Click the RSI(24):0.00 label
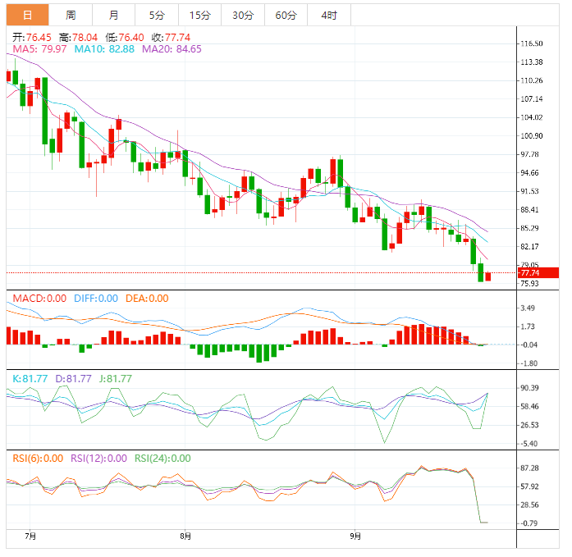This screenshot has height=557, width=572. point(162,458)
